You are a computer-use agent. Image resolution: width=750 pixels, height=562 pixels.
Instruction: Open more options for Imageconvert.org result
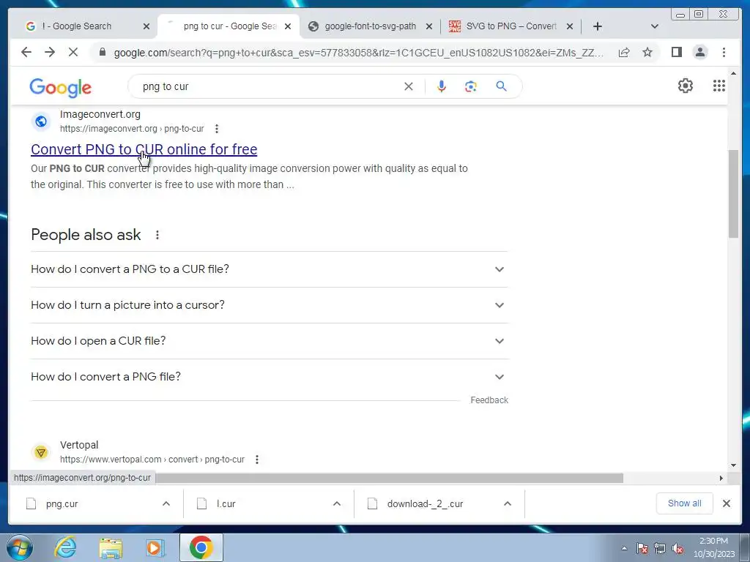coord(217,129)
